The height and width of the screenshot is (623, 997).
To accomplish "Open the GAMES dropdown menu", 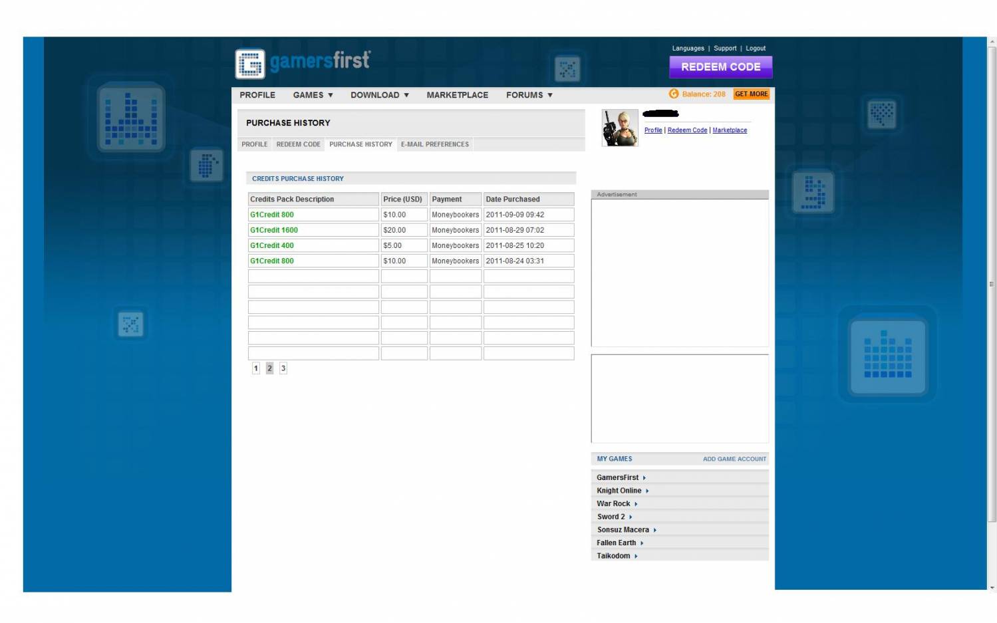I will pos(313,95).
